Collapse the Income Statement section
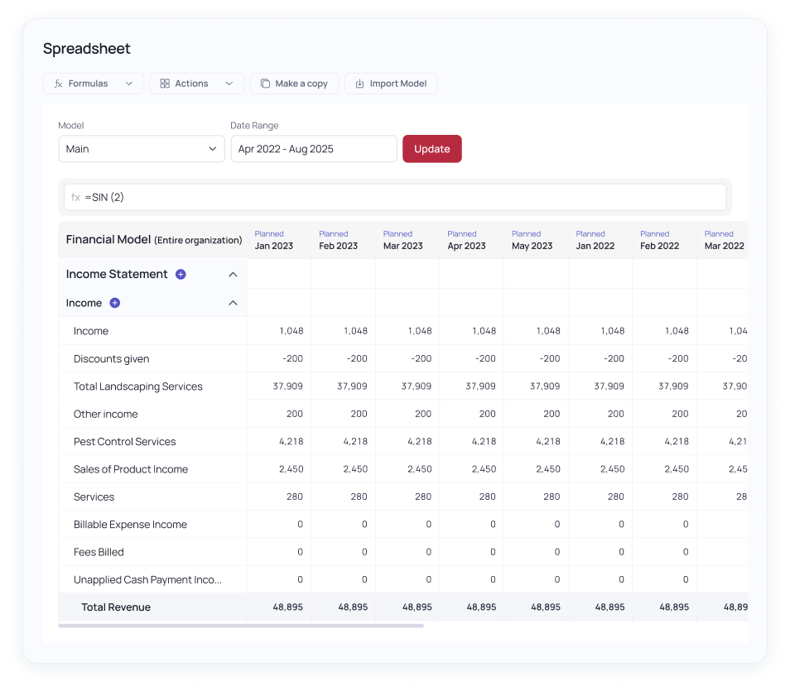This screenshot has width=790, height=691. [233, 274]
